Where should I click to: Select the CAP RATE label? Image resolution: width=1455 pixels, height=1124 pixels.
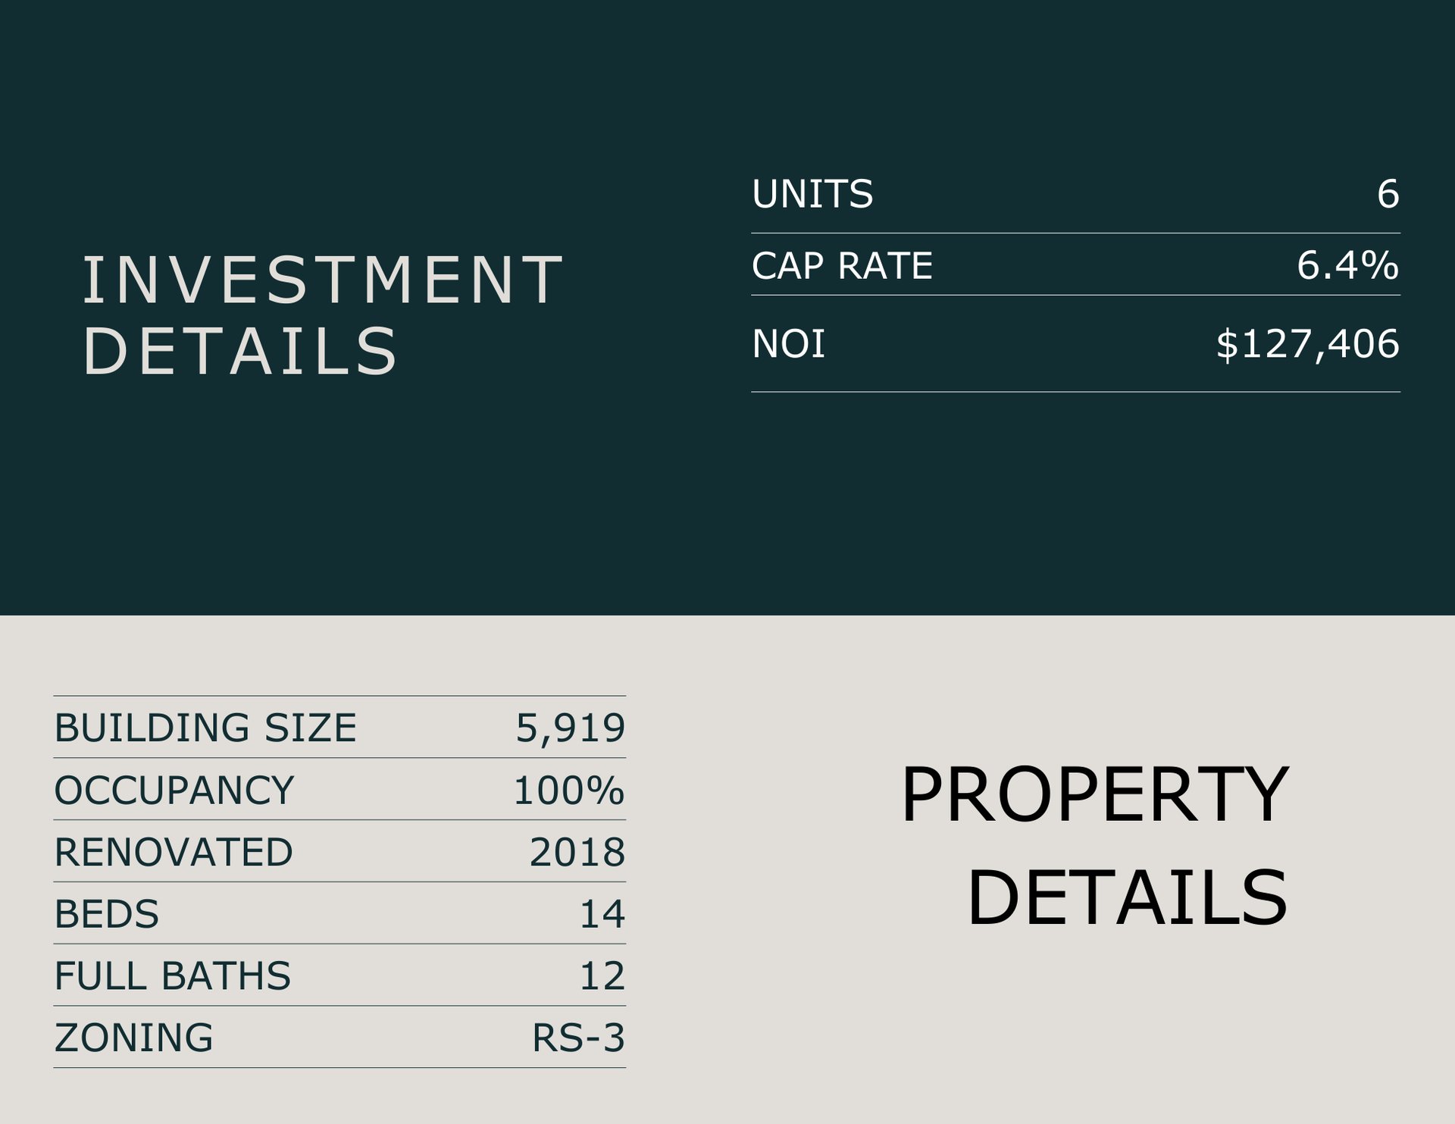tap(842, 266)
